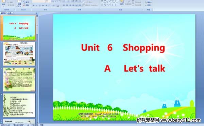Click the Select button in editing group
The height and width of the screenshot is (126, 204).
tap(148, 5)
